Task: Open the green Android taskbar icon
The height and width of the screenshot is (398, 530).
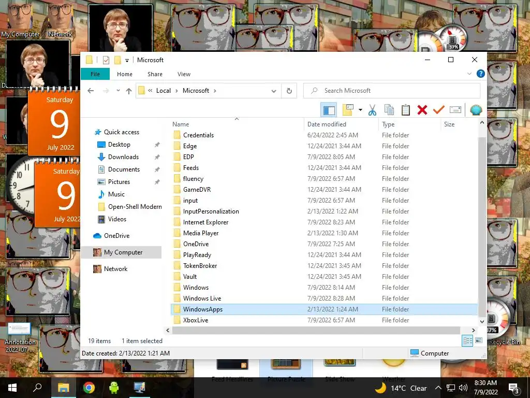Action: (x=114, y=388)
